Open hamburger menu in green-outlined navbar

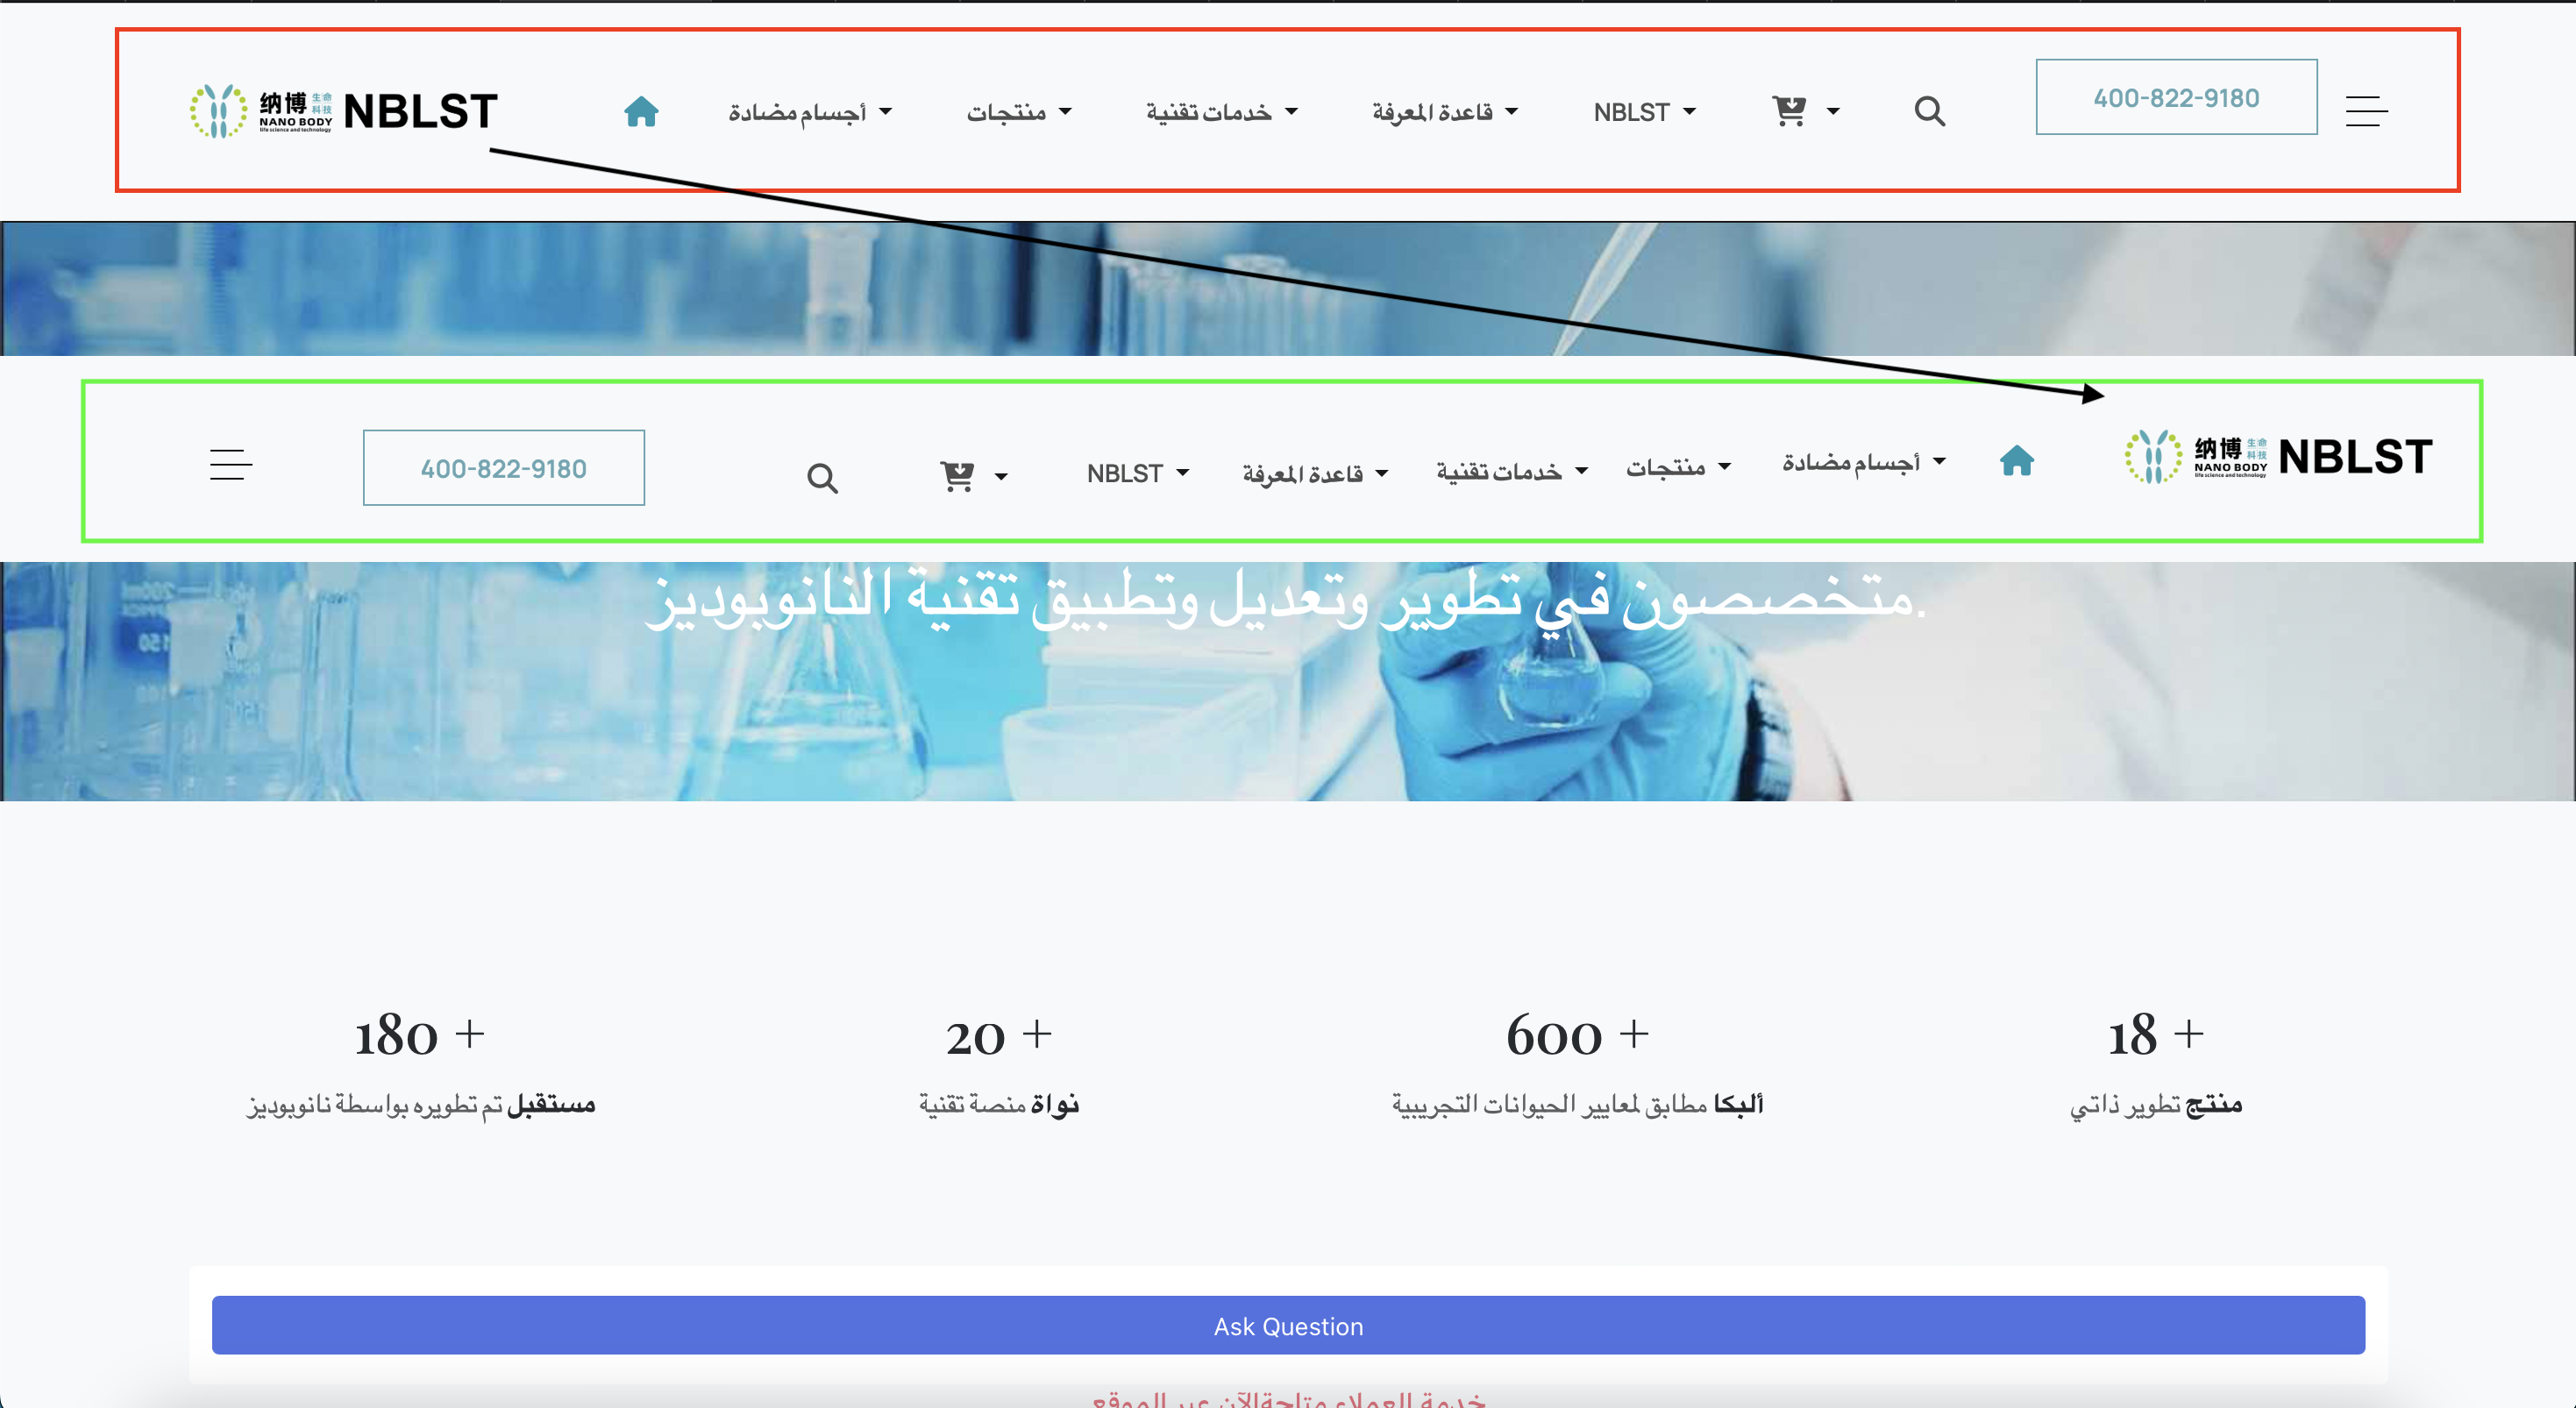pyautogui.click(x=231, y=465)
